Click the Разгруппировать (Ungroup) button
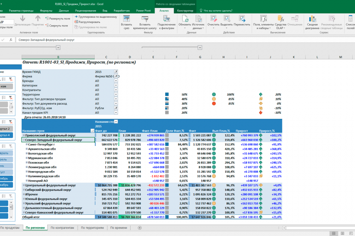The width and height of the screenshot is (355, 236). tap(88, 22)
